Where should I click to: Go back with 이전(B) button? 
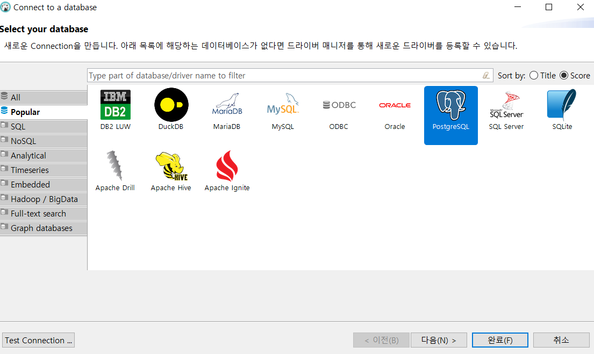[x=381, y=340]
